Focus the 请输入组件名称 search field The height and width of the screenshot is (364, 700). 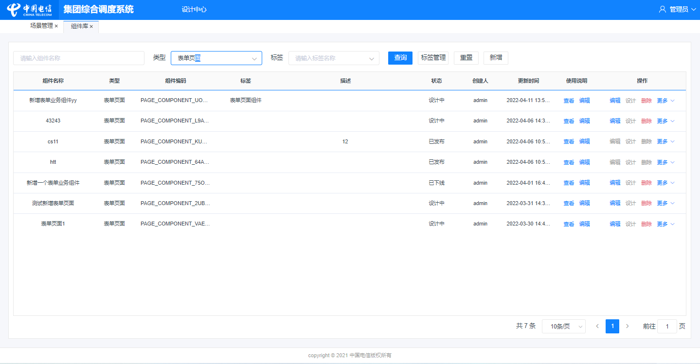pyautogui.click(x=79, y=58)
